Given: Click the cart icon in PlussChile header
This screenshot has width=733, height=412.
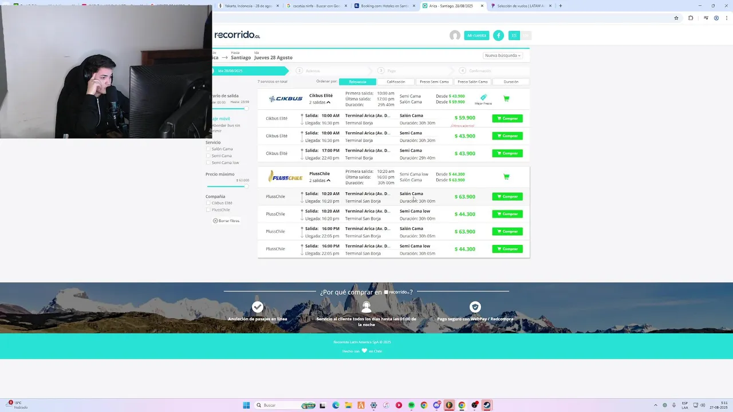Looking at the screenshot, I should (x=506, y=177).
